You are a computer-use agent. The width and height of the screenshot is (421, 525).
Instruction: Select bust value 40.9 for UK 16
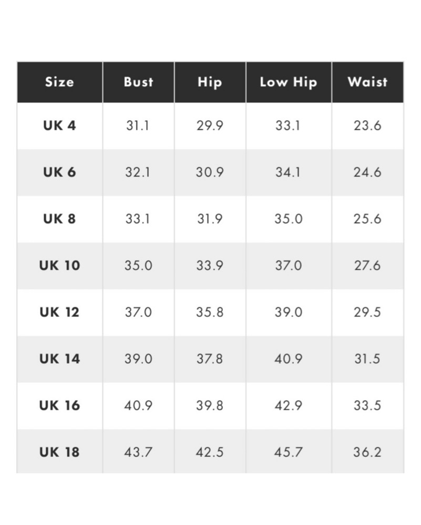click(138, 405)
